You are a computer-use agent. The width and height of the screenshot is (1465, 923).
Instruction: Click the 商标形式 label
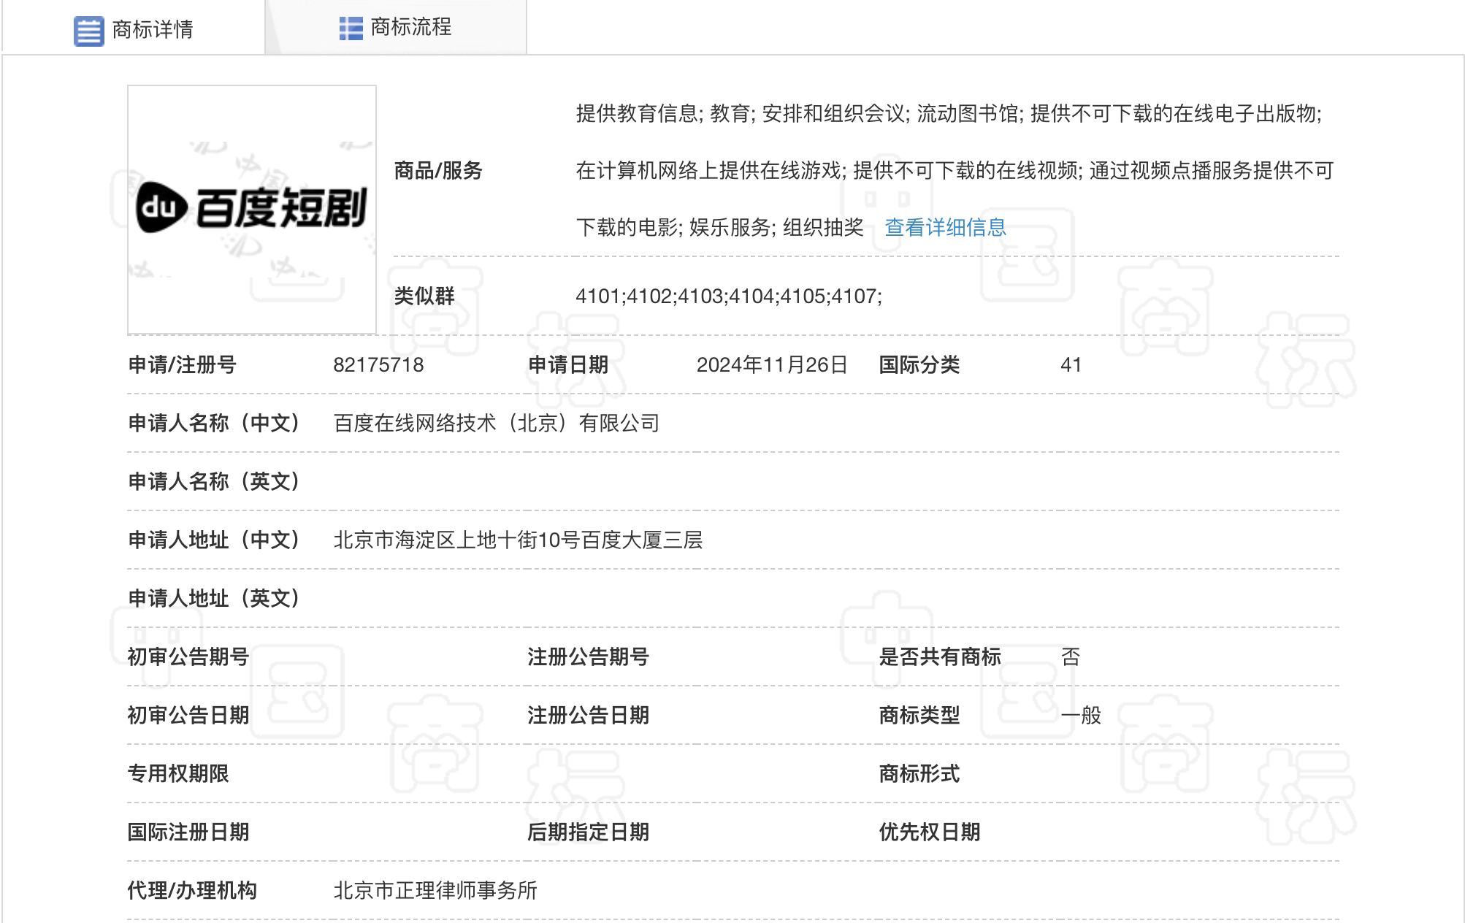919,774
